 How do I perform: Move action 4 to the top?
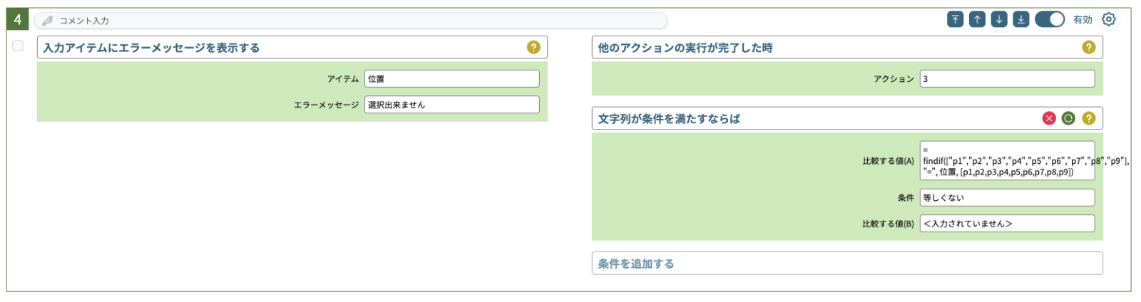tap(956, 19)
